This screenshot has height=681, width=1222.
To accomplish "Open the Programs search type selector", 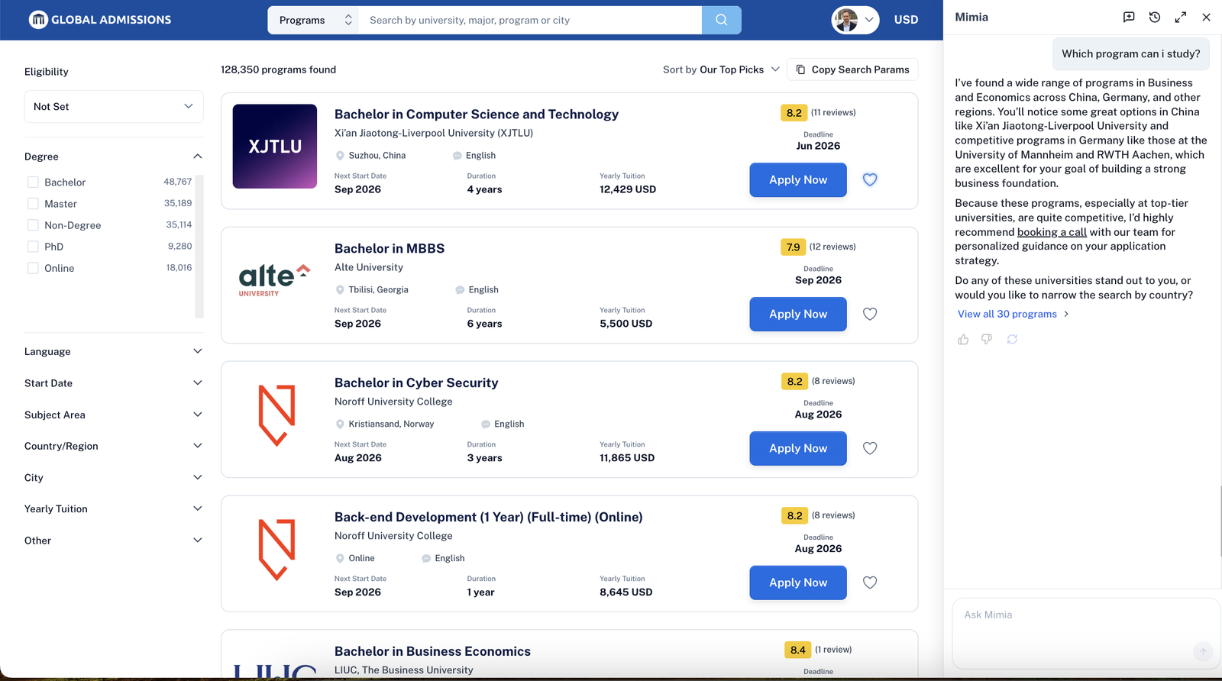I will 313,20.
